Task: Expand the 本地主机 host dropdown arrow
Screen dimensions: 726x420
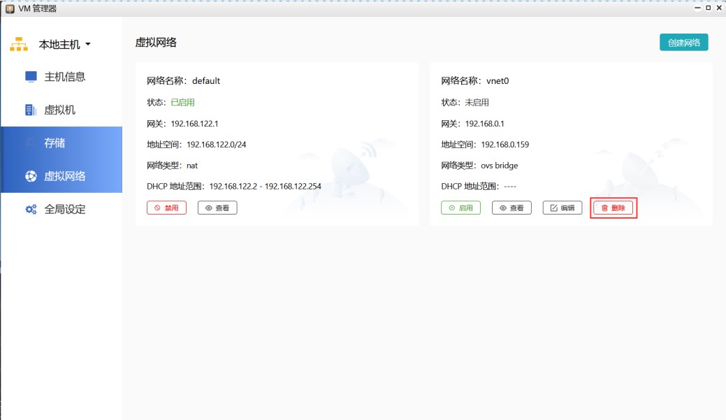Action: (88, 45)
